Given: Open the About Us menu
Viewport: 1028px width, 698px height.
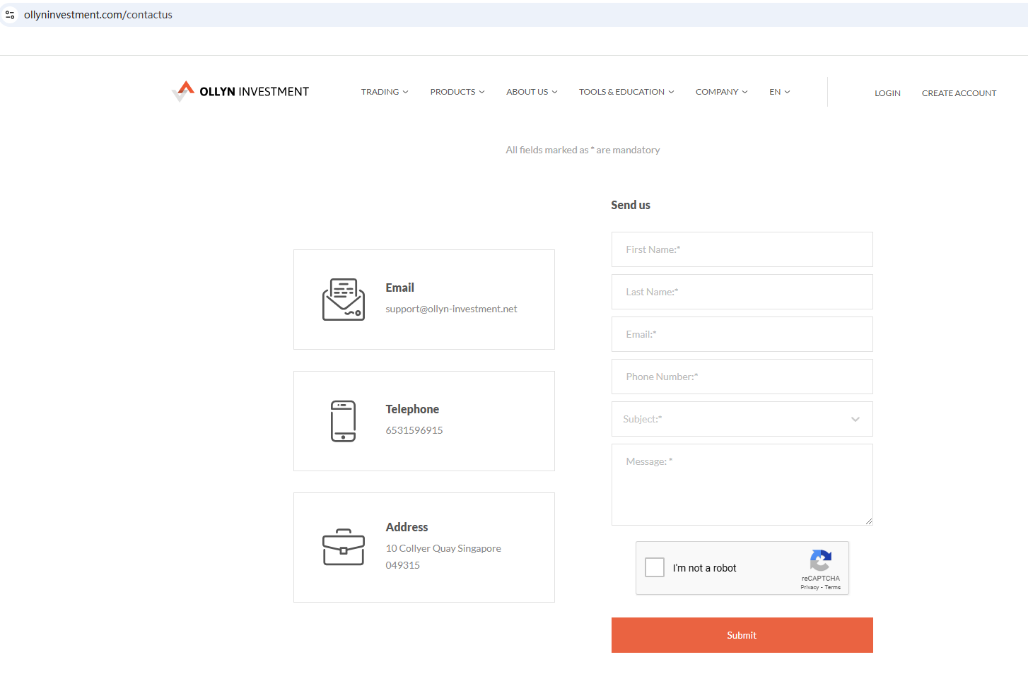Looking at the screenshot, I should 531,92.
